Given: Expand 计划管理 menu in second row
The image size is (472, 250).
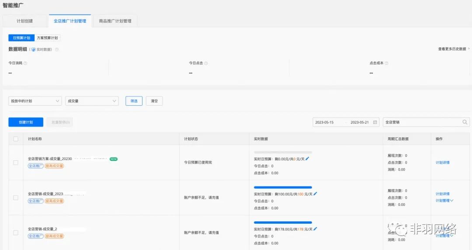Looking at the screenshot, I should pyautogui.click(x=444, y=201).
